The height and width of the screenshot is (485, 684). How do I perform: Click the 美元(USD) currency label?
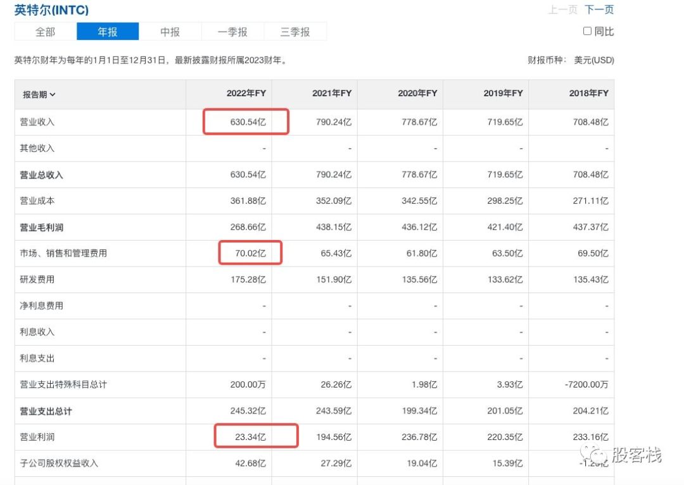(593, 60)
